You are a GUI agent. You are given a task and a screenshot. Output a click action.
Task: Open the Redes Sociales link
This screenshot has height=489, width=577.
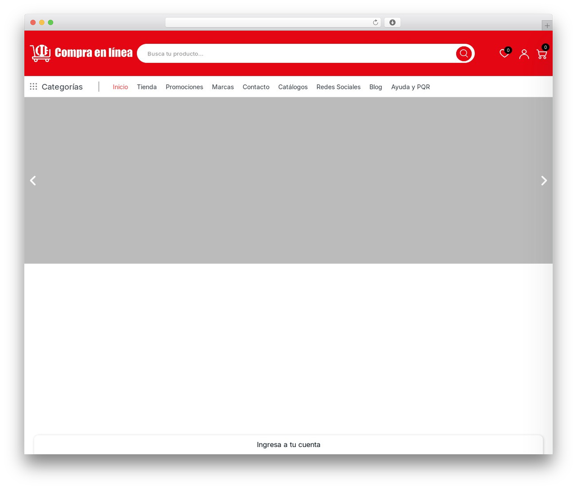point(339,87)
